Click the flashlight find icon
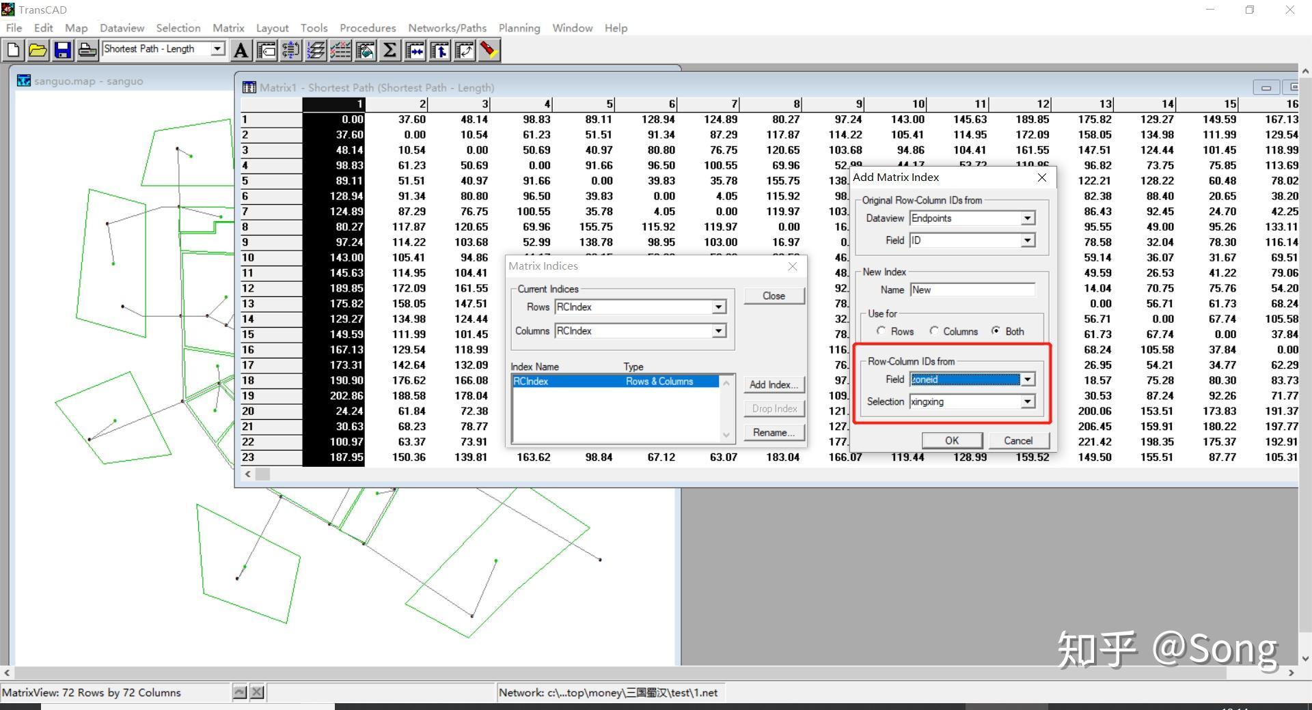This screenshot has height=710, width=1312. [x=489, y=50]
